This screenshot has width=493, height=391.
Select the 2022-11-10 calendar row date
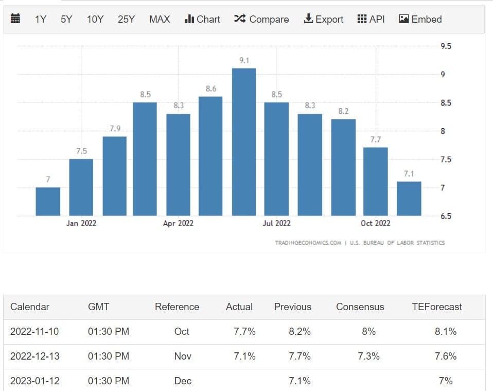(34, 331)
